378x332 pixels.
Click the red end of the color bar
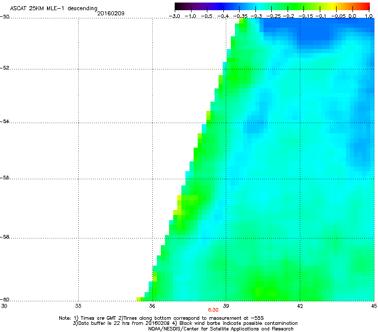click(366, 7)
